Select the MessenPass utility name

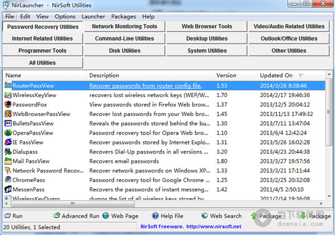click(x=28, y=189)
